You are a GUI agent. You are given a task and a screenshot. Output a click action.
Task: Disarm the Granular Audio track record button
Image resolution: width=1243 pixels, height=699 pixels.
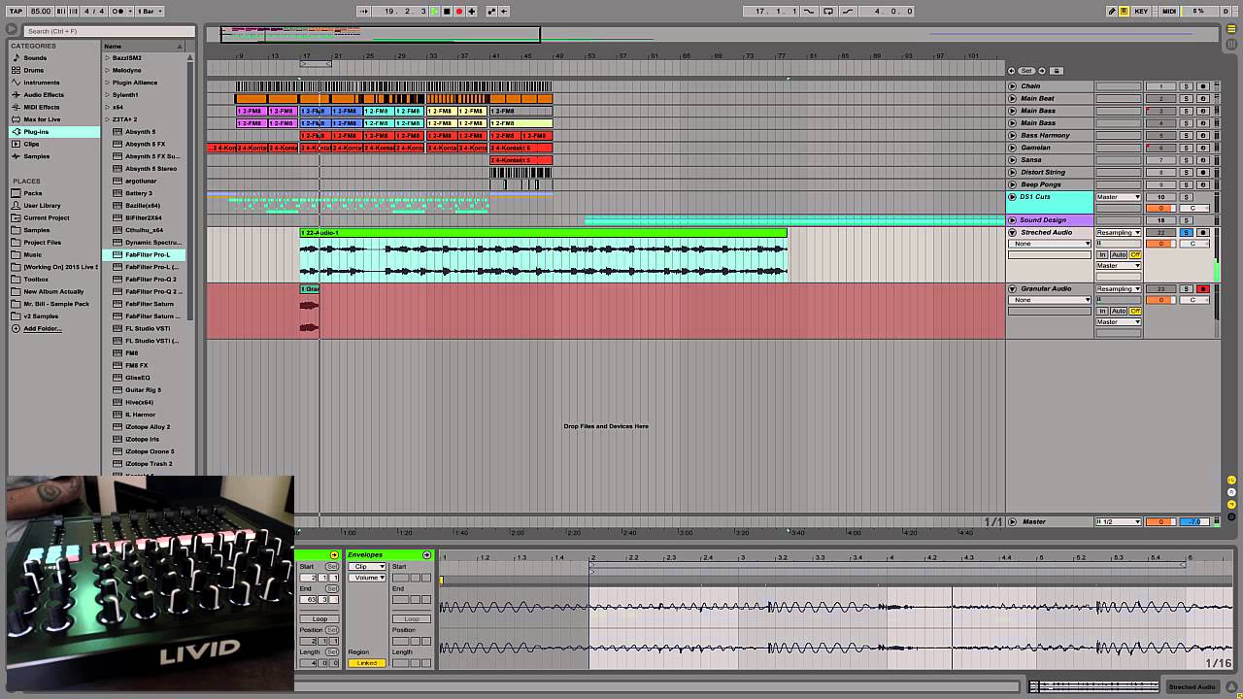pos(1202,289)
